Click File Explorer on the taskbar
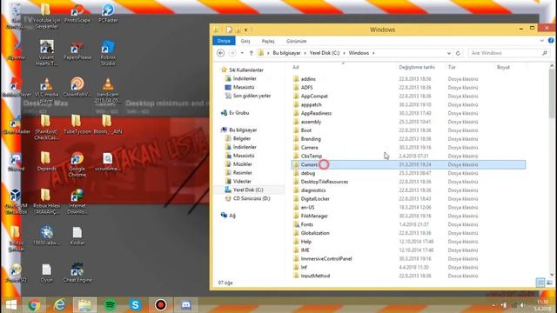Image resolution: width=557 pixels, height=313 pixels. tap(84, 305)
